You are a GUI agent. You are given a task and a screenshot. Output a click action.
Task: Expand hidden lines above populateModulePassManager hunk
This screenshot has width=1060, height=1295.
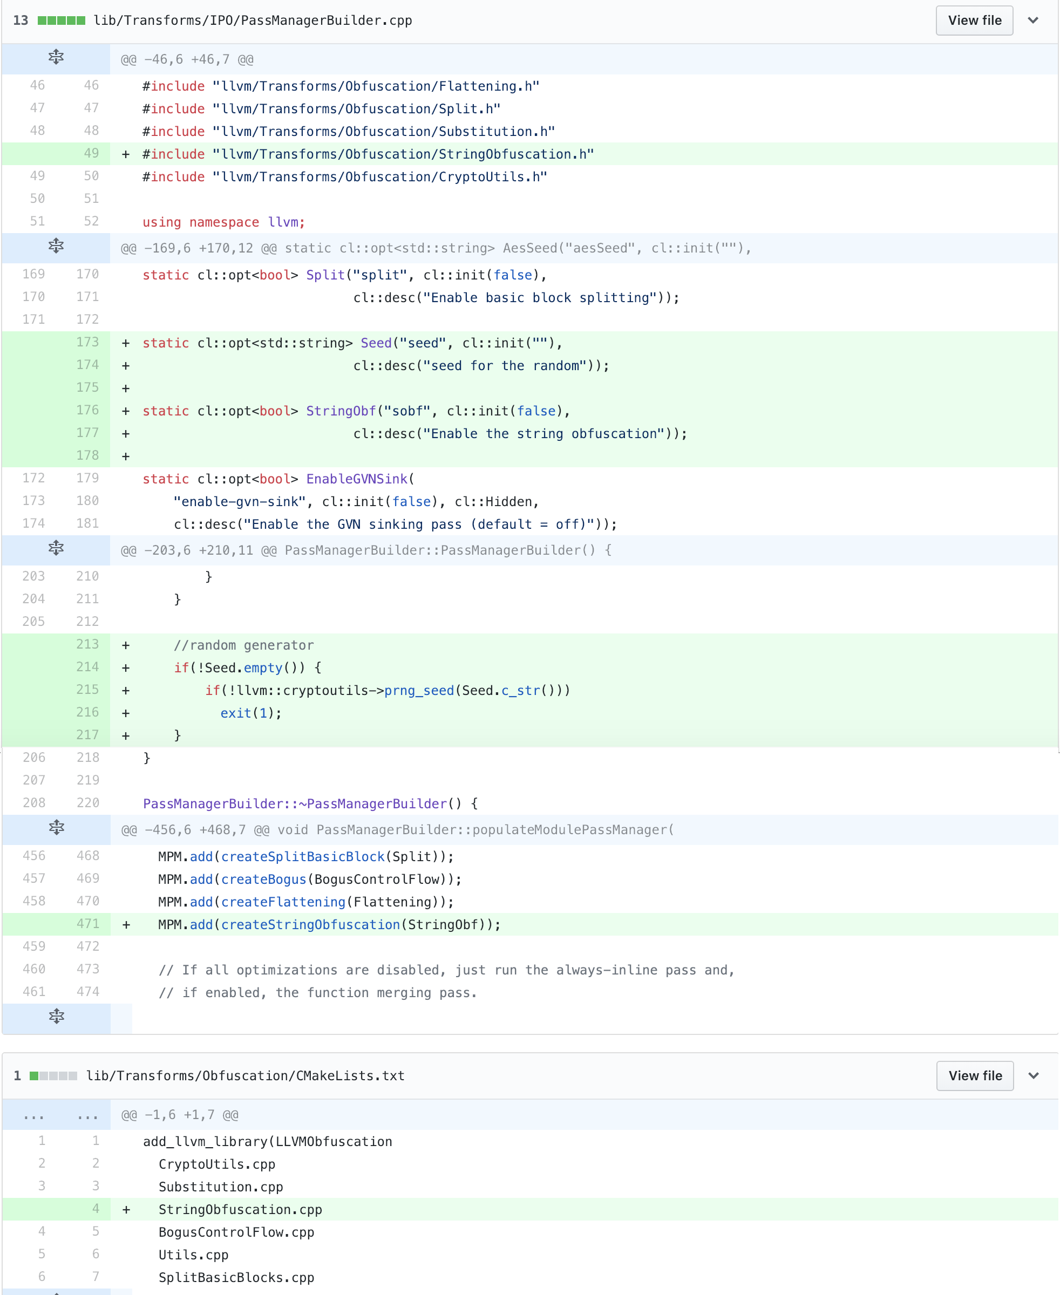[x=56, y=828]
